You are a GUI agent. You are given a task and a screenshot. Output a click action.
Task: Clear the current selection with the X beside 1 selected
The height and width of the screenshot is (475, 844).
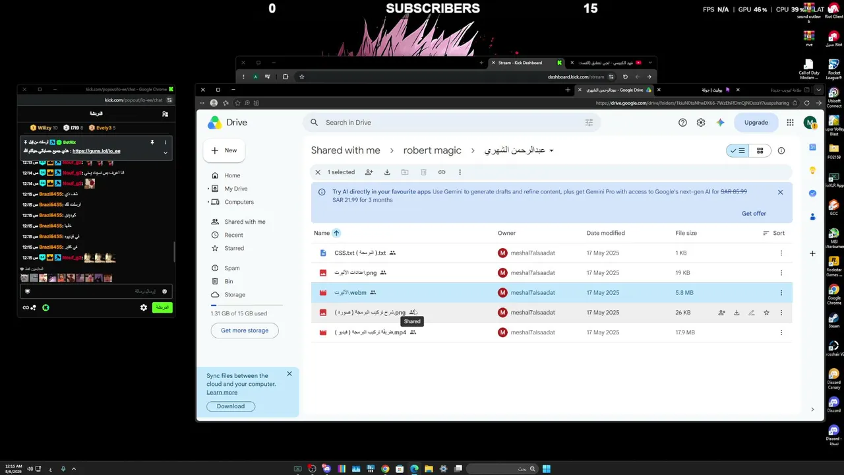tap(318, 172)
